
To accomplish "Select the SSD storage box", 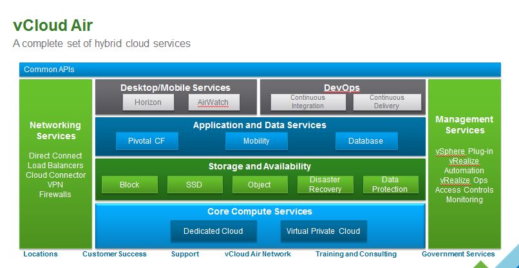I will tap(194, 185).
